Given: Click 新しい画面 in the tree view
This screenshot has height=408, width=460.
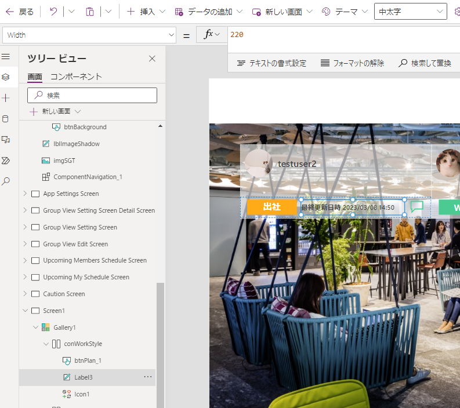Looking at the screenshot, I should 56,111.
